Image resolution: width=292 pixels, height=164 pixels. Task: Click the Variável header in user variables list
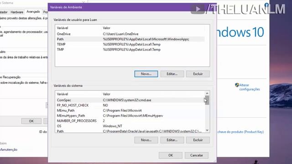click(63, 28)
